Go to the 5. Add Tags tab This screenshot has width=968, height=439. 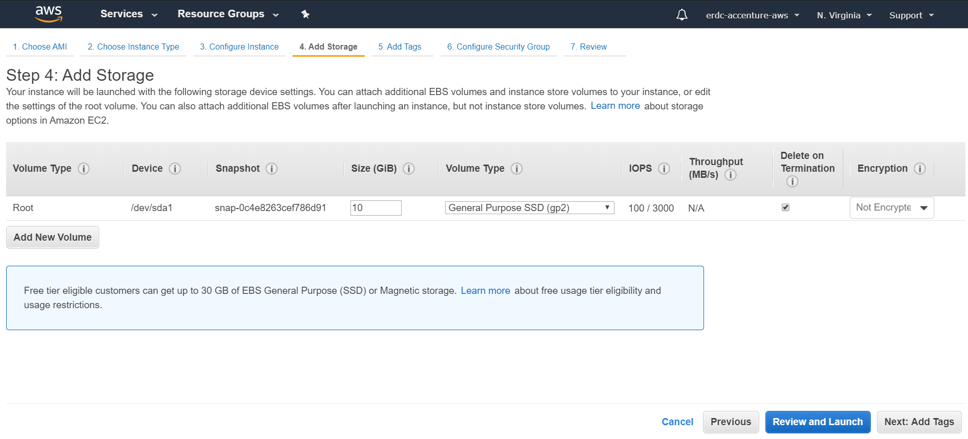pyautogui.click(x=400, y=47)
